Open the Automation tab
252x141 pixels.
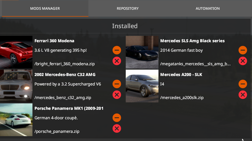(208, 8)
